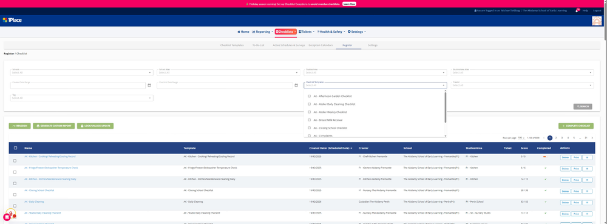Click Logout in top bar

click(x=597, y=10)
